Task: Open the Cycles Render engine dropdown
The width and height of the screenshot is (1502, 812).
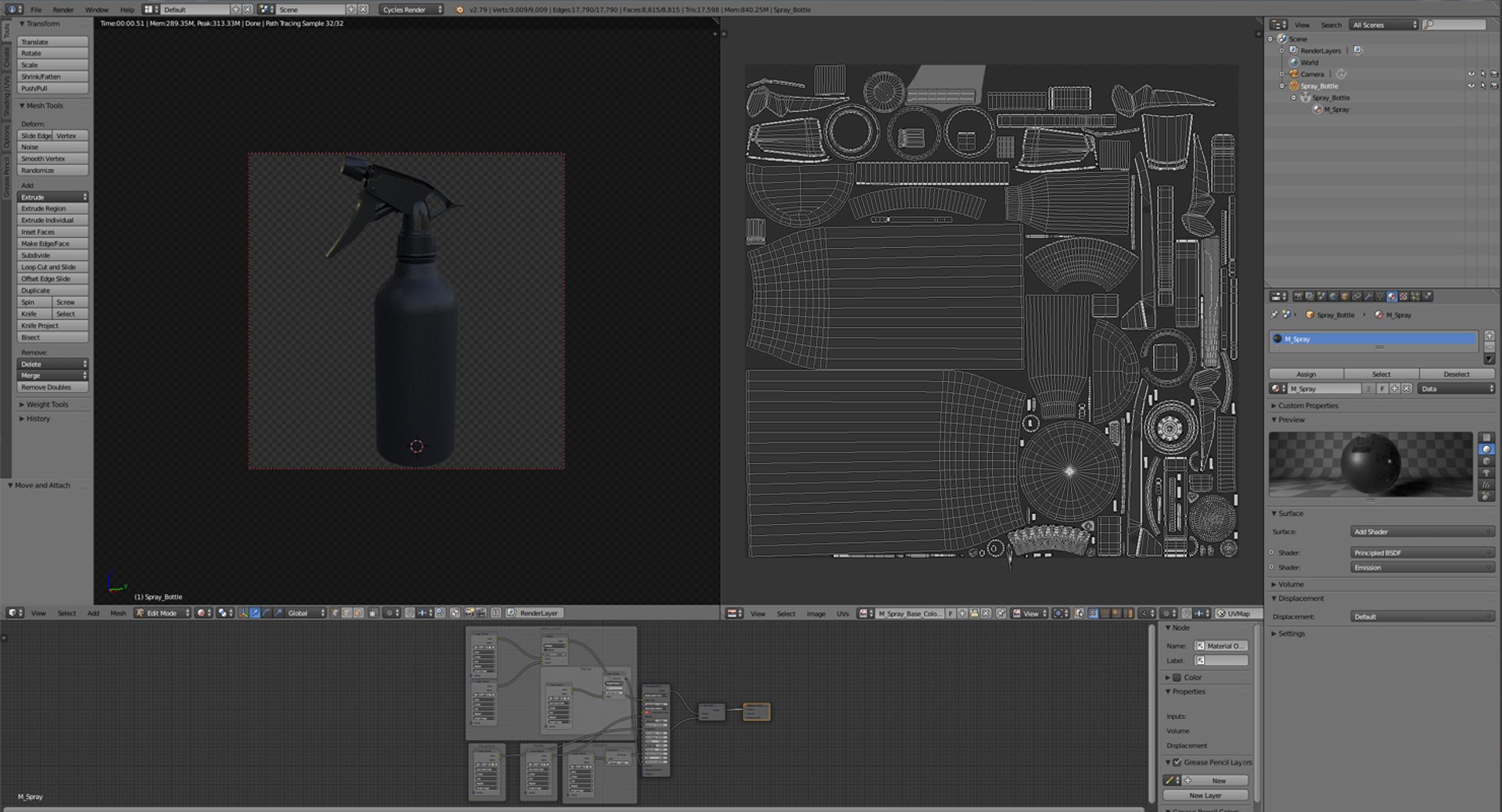Action: 412,9
